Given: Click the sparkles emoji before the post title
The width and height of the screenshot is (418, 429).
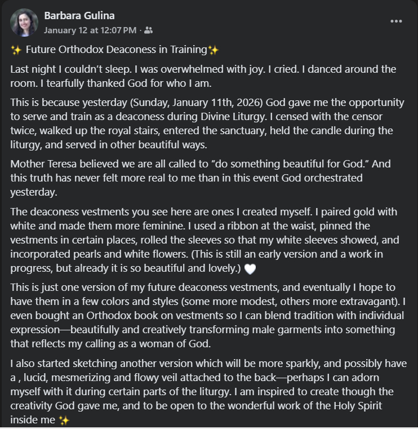Looking at the screenshot, I should pyautogui.click(x=16, y=50).
